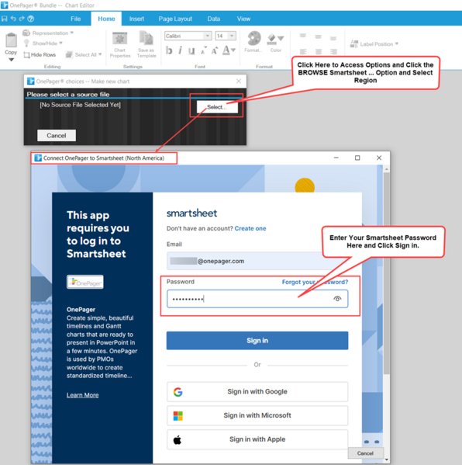Expand the Calibri font name dropdown
The height and width of the screenshot is (465, 462).
point(208,36)
